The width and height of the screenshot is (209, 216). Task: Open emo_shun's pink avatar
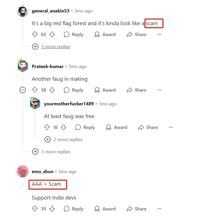[x=23, y=171]
